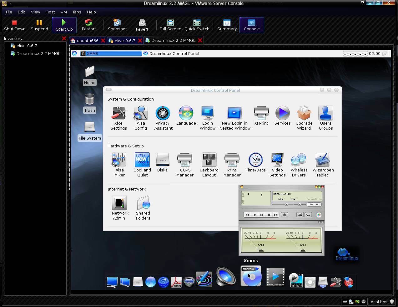Launch Alsa Config from the Control Panel
This screenshot has height=307, width=398.
[141, 118]
